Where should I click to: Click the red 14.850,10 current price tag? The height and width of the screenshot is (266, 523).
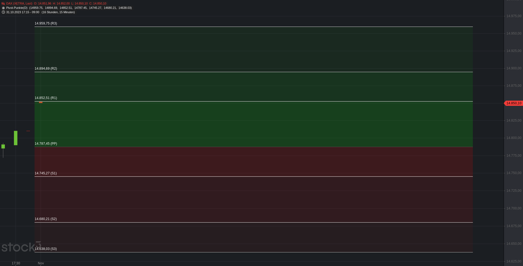pyautogui.click(x=513, y=103)
